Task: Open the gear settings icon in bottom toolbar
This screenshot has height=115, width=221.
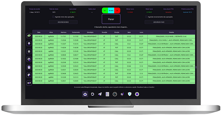Action: click(x=137, y=95)
